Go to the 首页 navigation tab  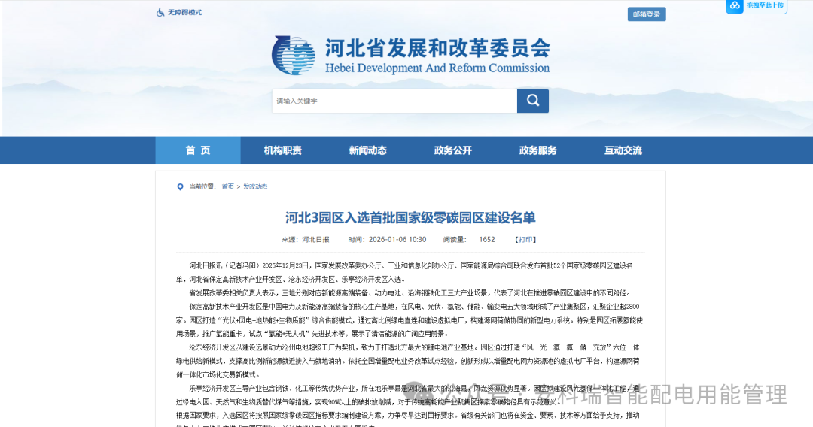198,150
